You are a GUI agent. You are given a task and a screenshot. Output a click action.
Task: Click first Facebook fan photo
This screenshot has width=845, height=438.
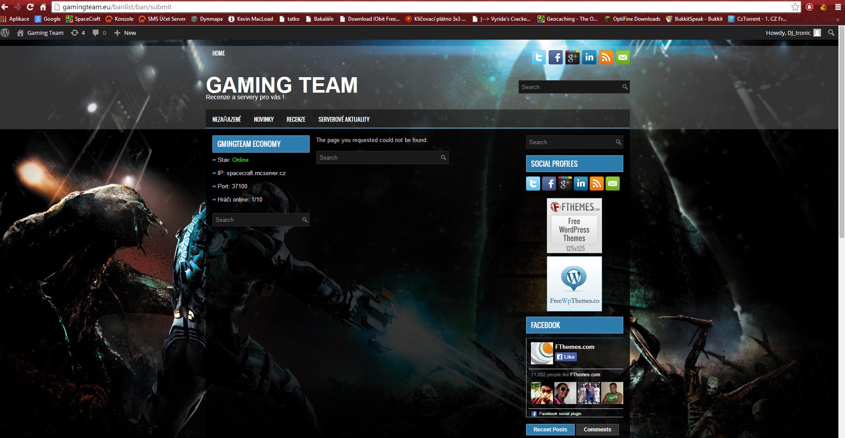point(542,393)
